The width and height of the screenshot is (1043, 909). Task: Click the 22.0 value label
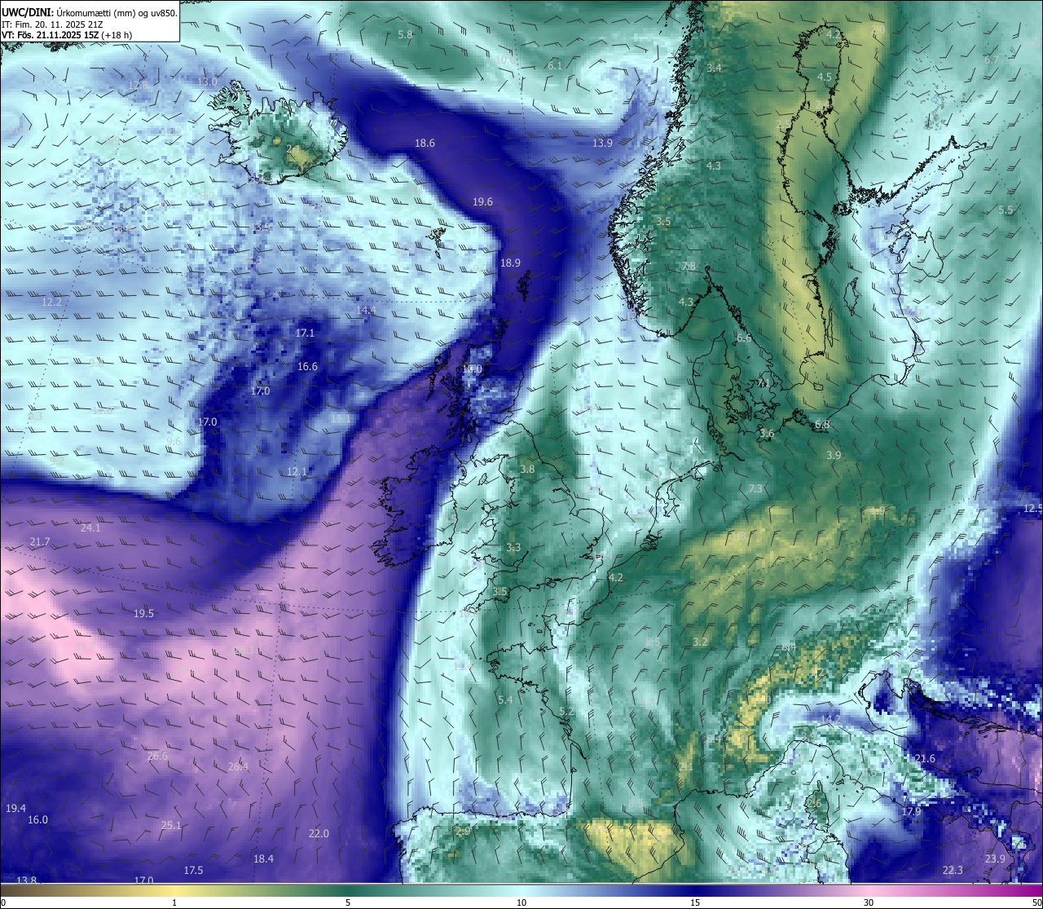[319, 833]
